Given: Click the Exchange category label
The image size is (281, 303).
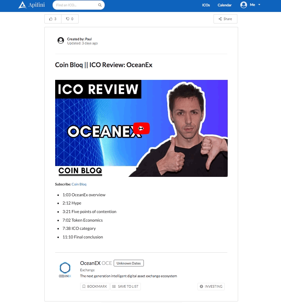Looking at the screenshot, I should tap(88, 270).
